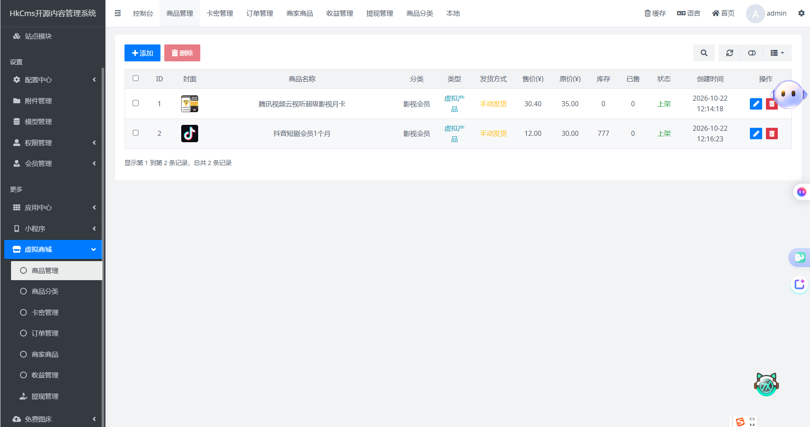Clear cache with the 缓存 trash icon
This screenshot has width=810, height=427.
point(655,13)
